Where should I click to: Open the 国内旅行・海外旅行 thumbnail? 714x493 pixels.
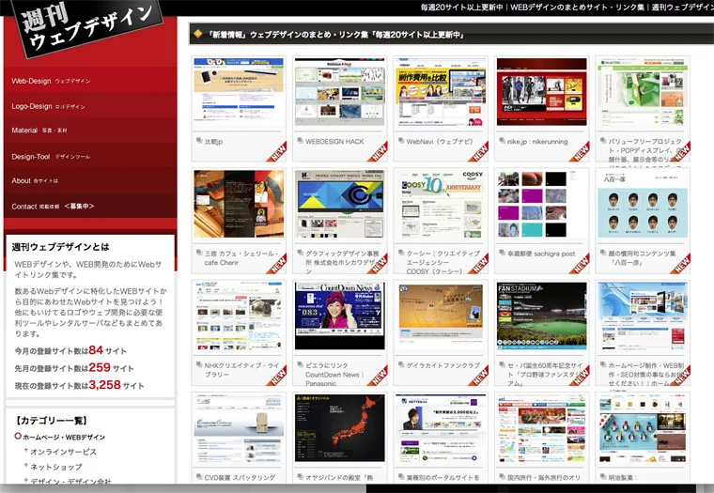[x=542, y=428]
